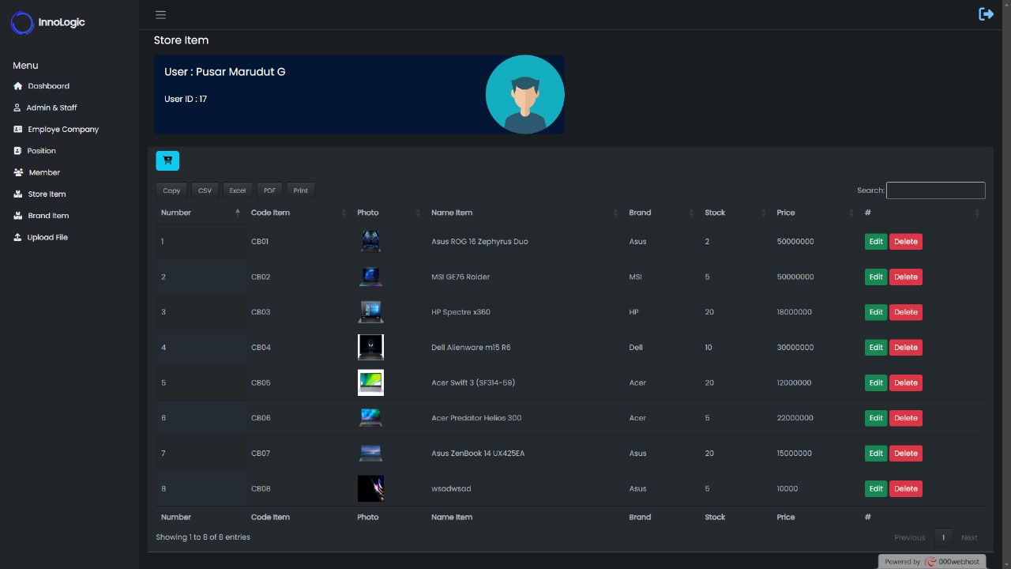
Task: Sort by the # actions column
Action: point(923,213)
